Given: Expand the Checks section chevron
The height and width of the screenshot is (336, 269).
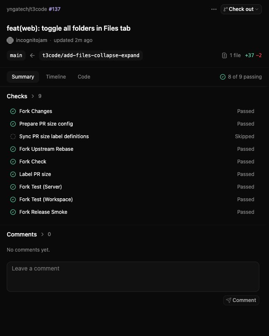Looking at the screenshot, I should pyautogui.click(x=33, y=96).
